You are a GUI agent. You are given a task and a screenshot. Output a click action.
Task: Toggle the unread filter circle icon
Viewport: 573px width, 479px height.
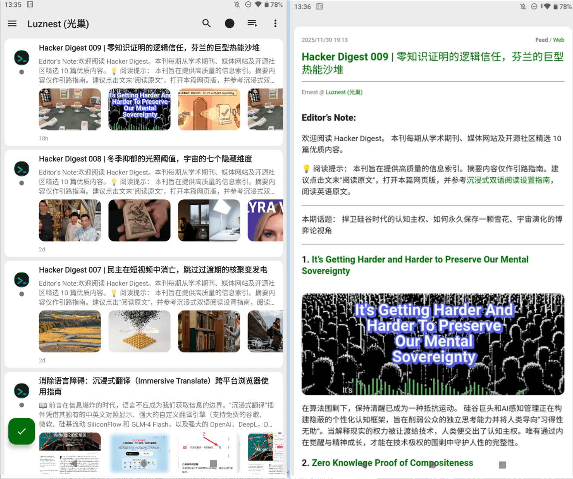(x=229, y=24)
